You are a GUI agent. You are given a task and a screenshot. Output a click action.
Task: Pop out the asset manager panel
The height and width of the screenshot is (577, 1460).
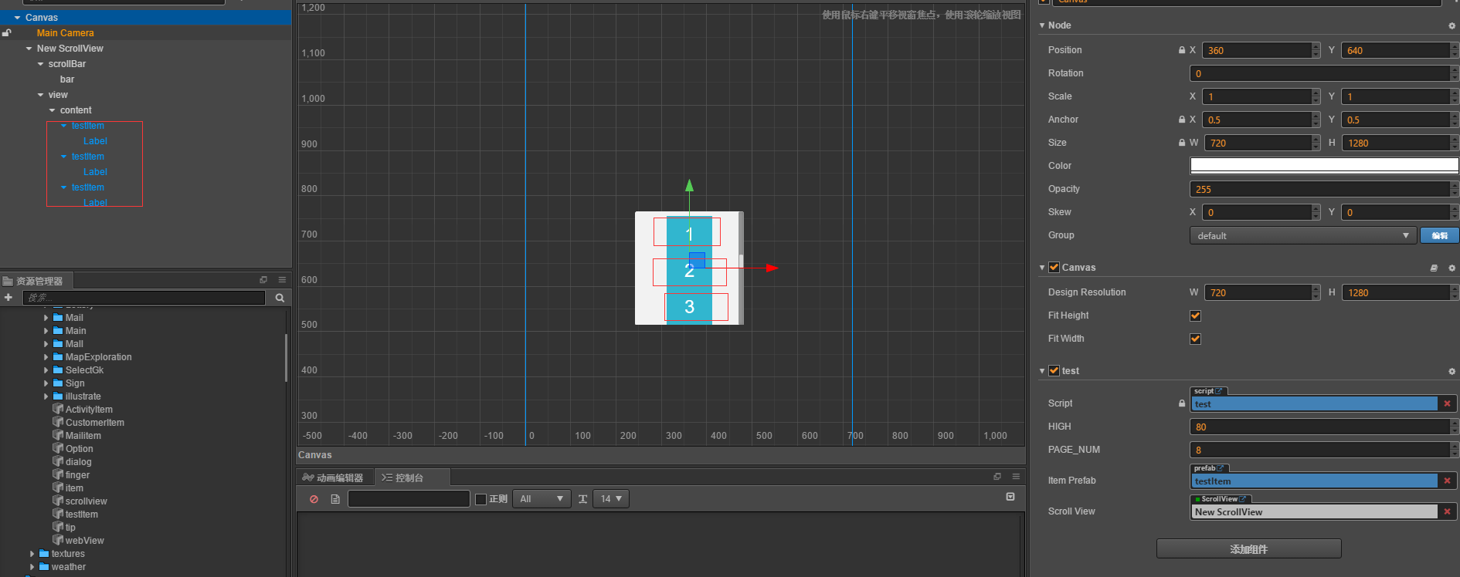click(263, 280)
